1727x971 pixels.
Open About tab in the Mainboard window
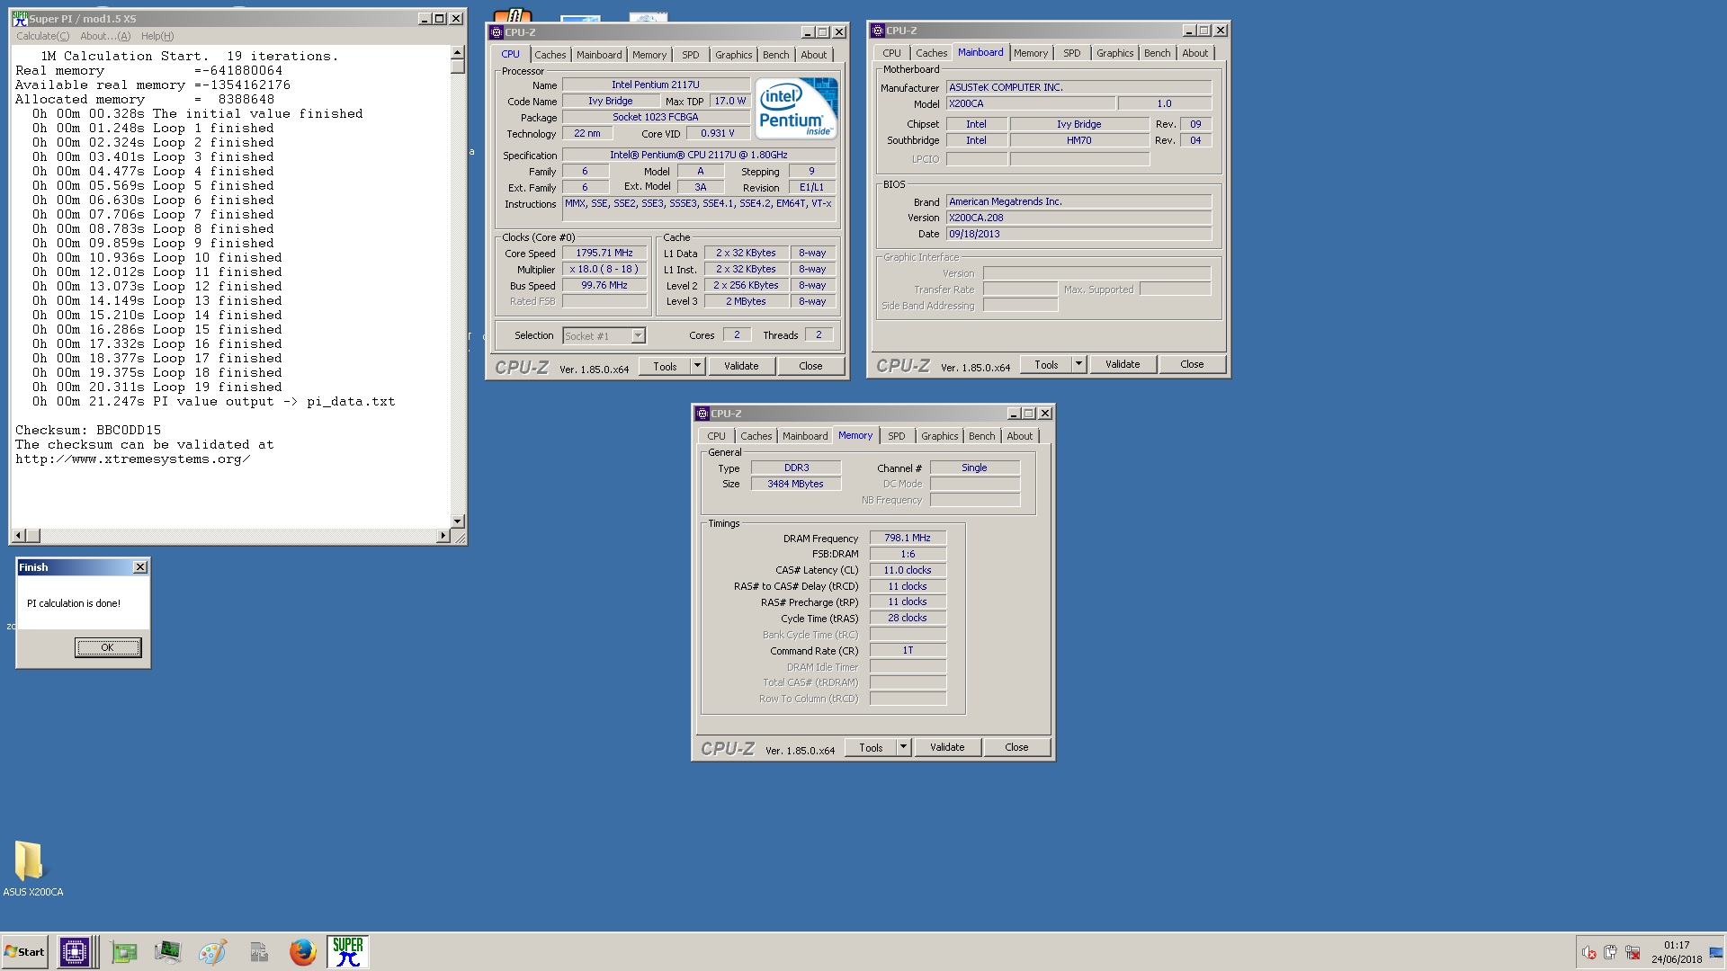click(x=1195, y=53)
